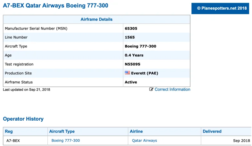Image resolution: width=252 pixels, height=146 pixels.
Task: Open the Boeing 777-300 aircraft type link
Action: (x=66, y=141)
